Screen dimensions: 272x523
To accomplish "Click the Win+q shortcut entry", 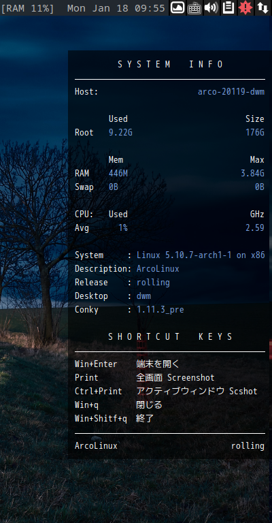I will pos(86,405).
